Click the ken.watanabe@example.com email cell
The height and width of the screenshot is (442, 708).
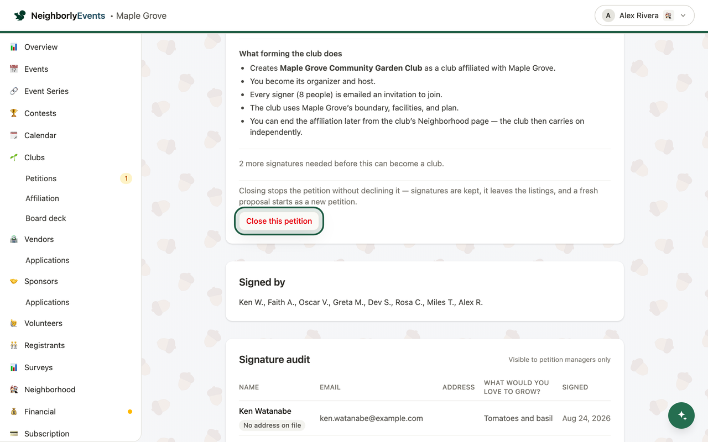coord(371,418)
